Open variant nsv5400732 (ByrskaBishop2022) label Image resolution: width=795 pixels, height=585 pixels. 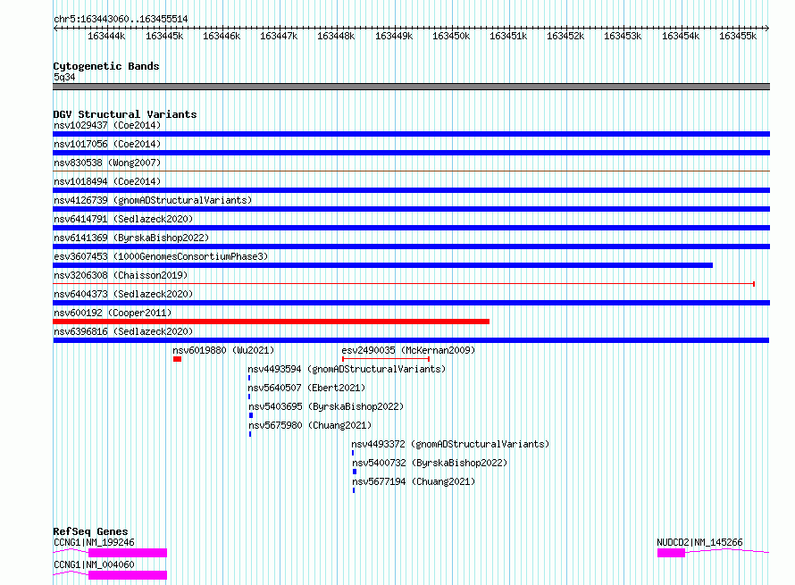pyautogui.click(x=430, y=463)
